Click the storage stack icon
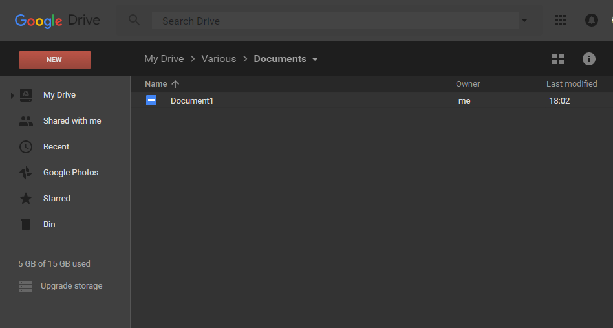This screenshot has width=613, height=328. (x=26, y=287)
